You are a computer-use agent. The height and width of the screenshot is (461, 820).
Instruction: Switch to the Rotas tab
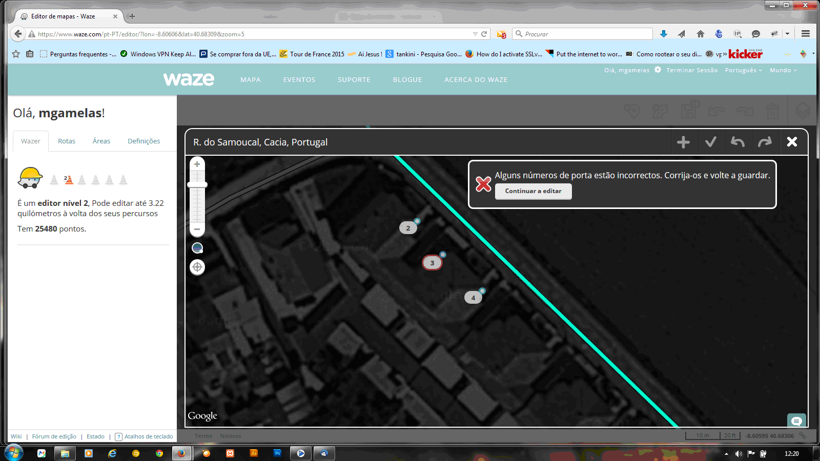[67, 141]
